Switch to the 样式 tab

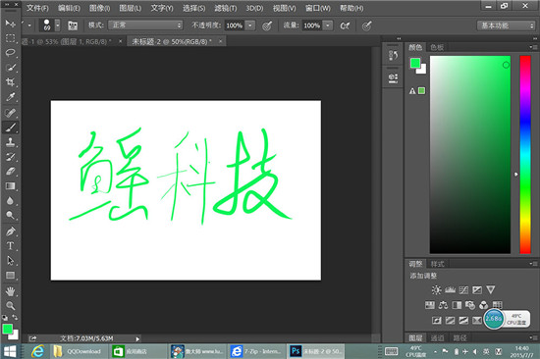coord(437,264)
